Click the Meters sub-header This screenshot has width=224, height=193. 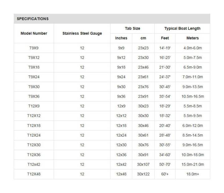[x=193, y=38]
